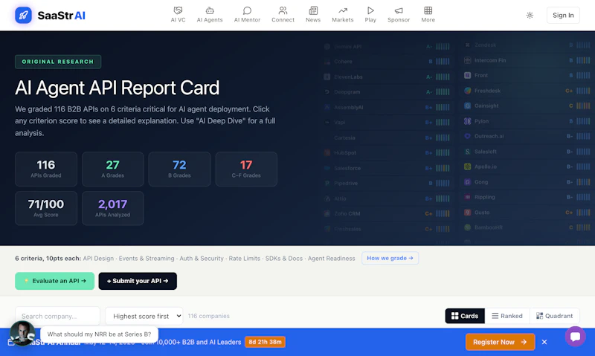The height and width of the screenshot is (356, 595).
Task: Click the Agent Readiness criterion text
Action: coord(331,258)
